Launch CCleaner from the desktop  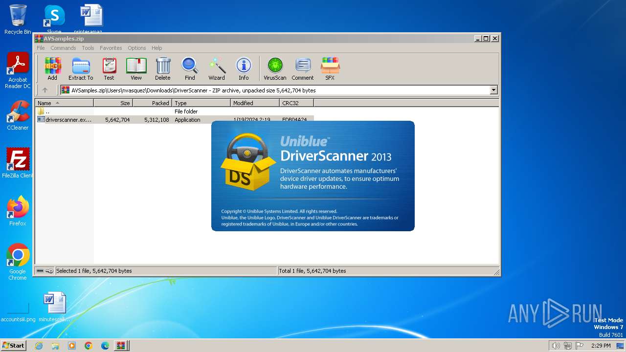pyautogui.click(x=18, y=115)
